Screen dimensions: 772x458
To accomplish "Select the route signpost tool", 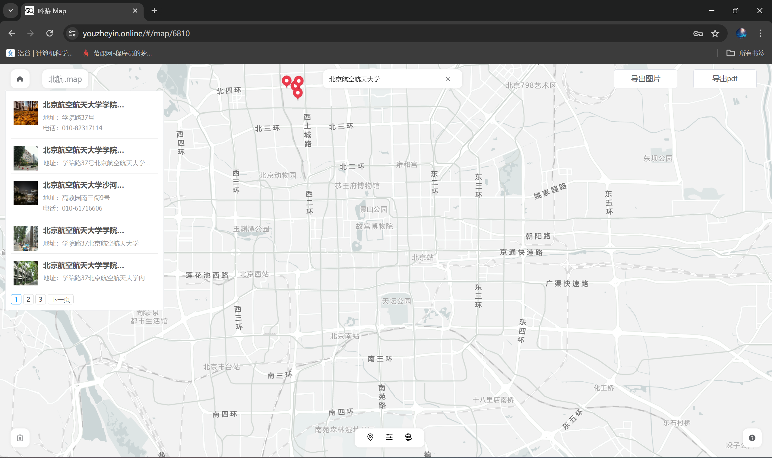I will [408, 437].
